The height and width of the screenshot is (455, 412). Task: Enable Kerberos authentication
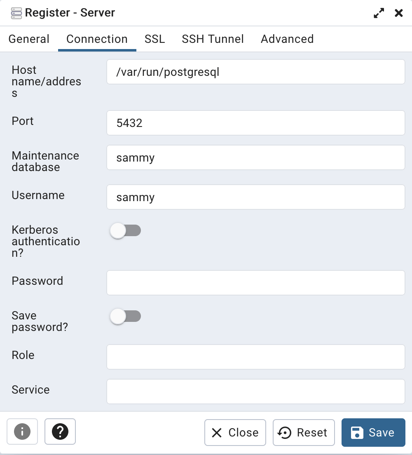point(125,230)
